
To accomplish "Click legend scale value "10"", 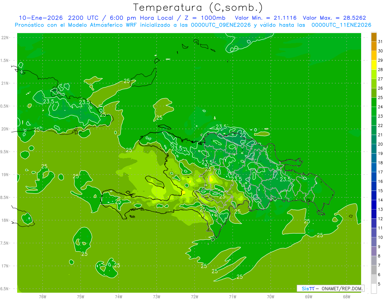I will tap(381, 237).
